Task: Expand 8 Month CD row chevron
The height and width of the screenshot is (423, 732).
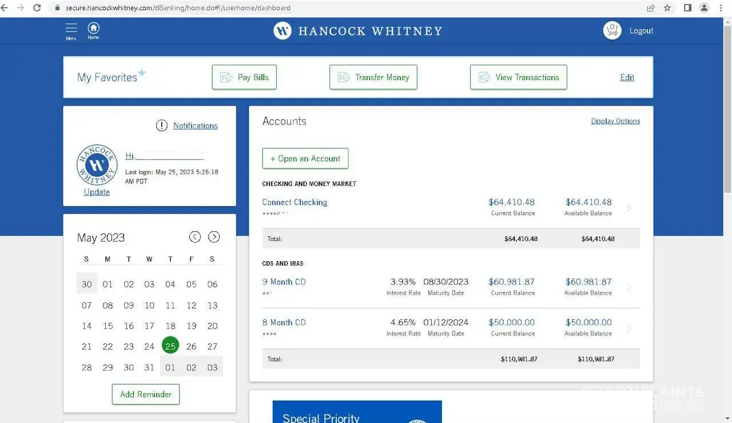Action: tap(629, 328)
